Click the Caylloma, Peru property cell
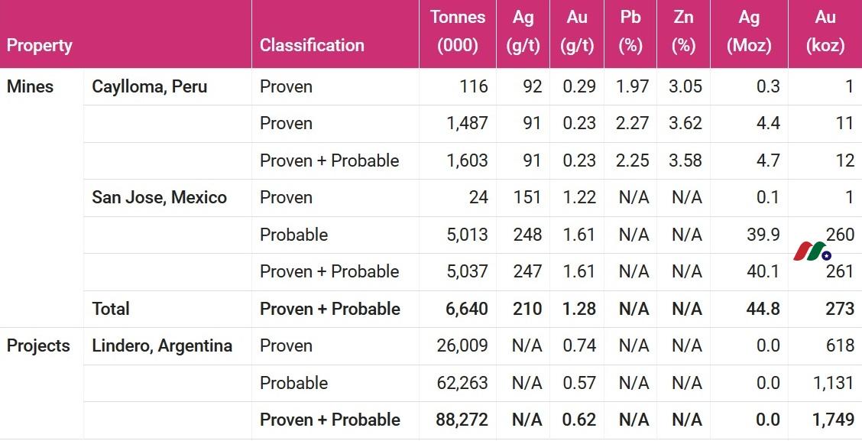 pyautogui.click(x=150, y=86)
